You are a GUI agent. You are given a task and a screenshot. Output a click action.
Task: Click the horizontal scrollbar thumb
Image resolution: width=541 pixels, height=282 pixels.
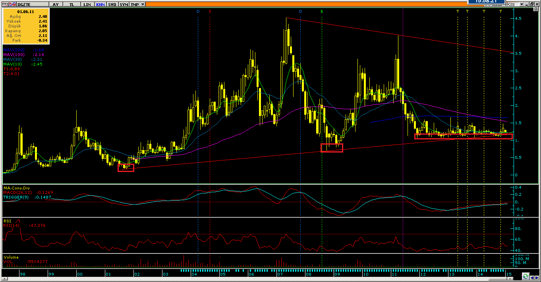[x=498, y=278]
